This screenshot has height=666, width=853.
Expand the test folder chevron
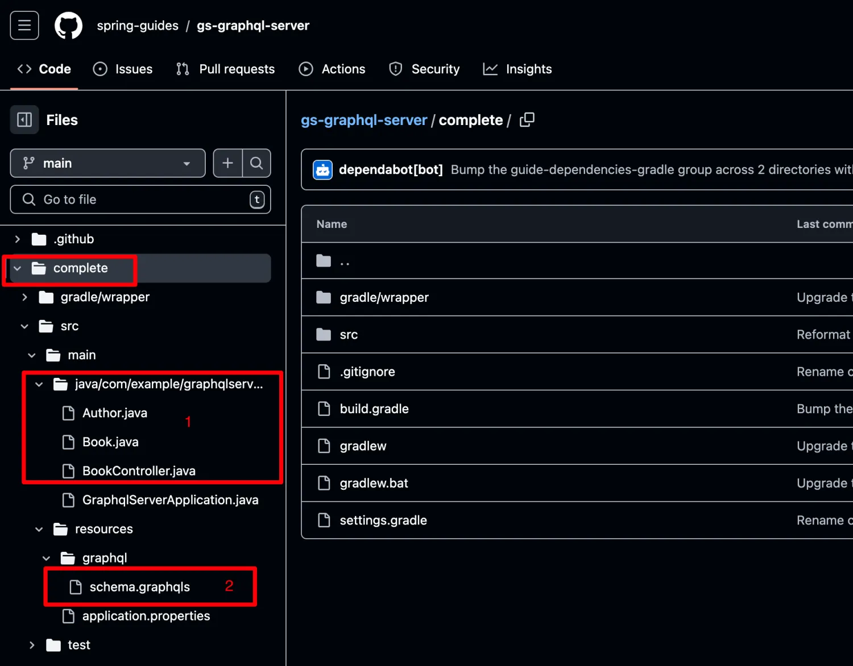click(32, 645)
